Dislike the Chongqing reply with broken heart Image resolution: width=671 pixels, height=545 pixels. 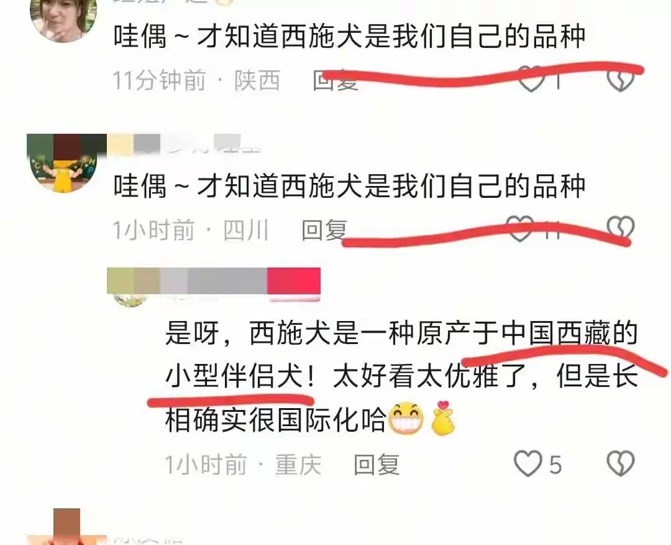coord(621,463)
